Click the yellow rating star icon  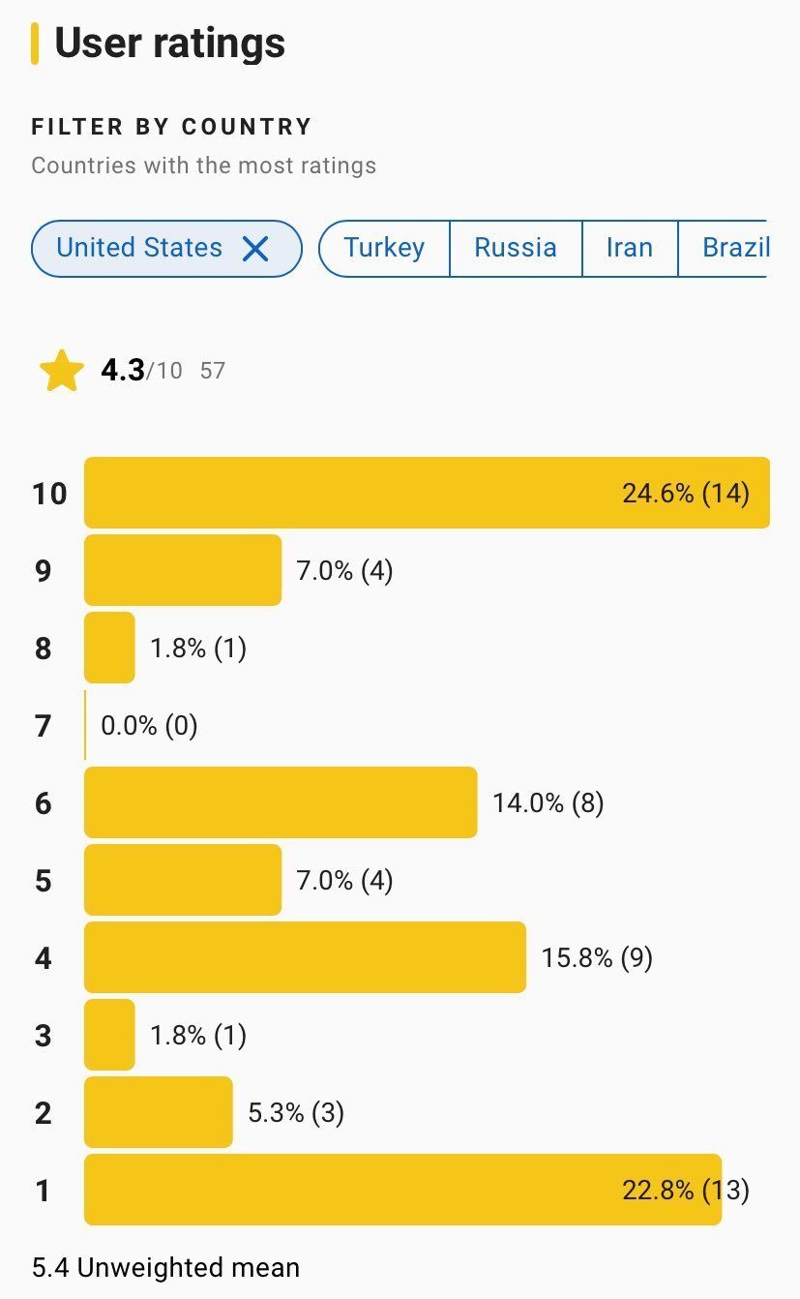[x=62, y=372]
